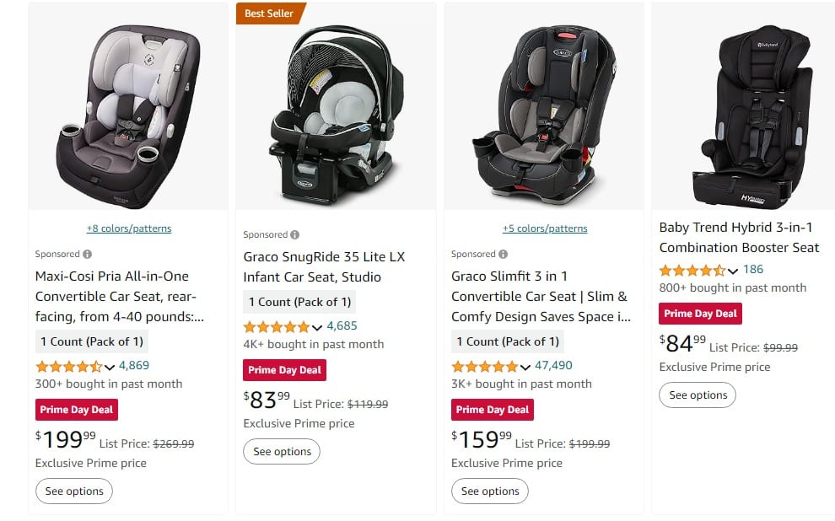
Task: Click See options for the Graco SnugRide
Action: pos(282,452)
